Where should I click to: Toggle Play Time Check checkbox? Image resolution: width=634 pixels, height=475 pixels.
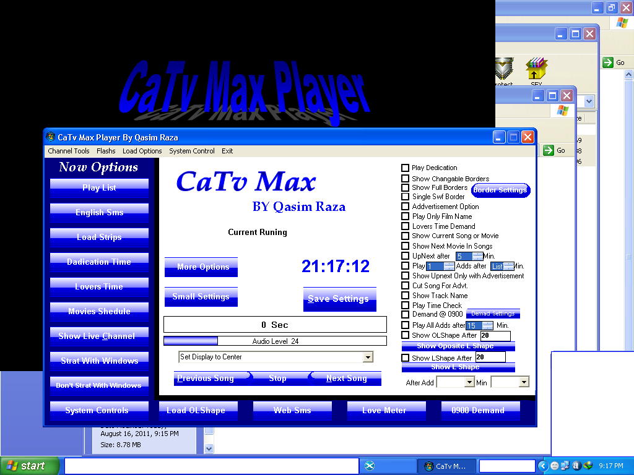405,306
